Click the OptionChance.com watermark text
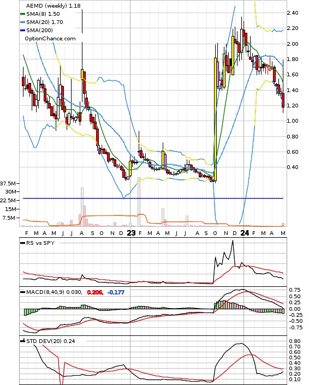This screenshot has height=385, width=309. 50,39
